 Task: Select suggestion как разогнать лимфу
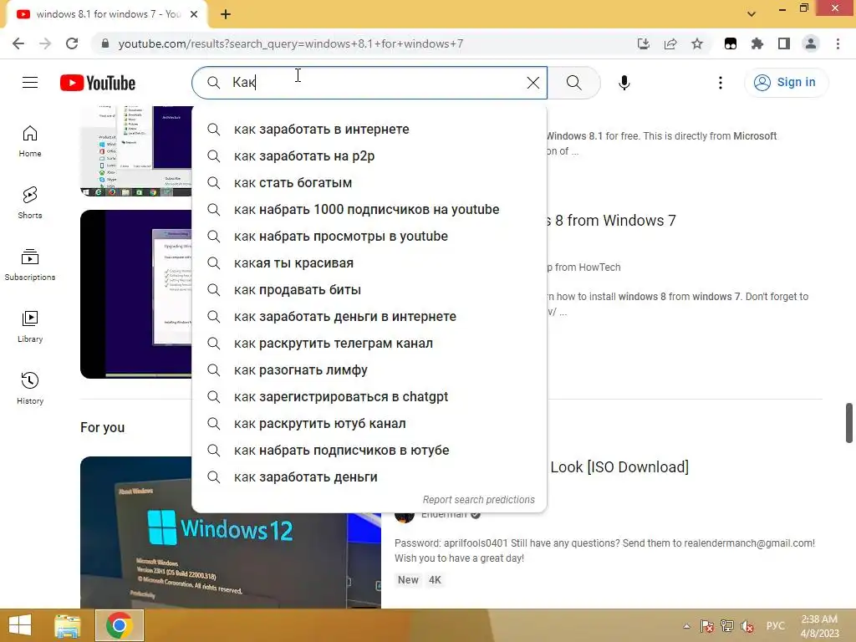tap(369, 369)
